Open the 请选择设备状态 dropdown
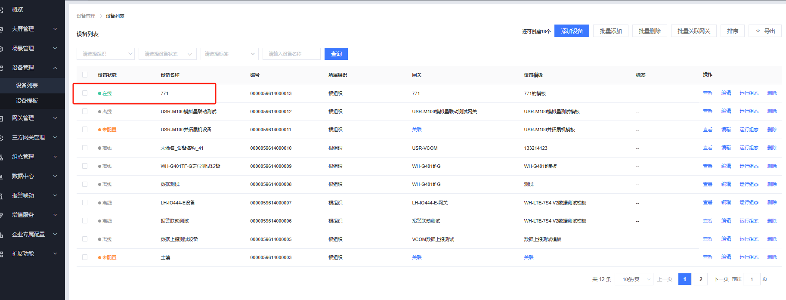Viewport: 786px width, 300px height. click(x=167, y=54)
